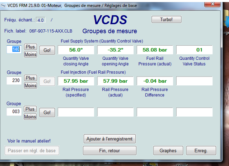
Task: Click the Turbo! button
Action: click(166, 19)
